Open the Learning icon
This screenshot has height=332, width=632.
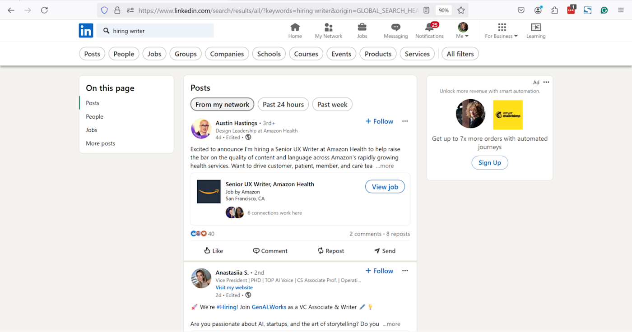pyautogui.click(x=536, y=31)
